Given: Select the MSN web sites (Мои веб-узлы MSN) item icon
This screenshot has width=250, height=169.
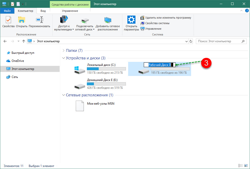Looking at the screenshot, I should (80, 106).
